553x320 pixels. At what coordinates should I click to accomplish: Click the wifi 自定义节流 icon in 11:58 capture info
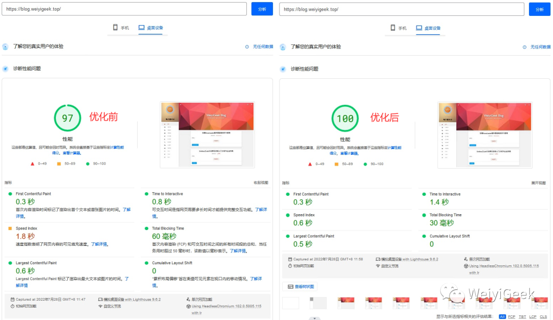[x=378, y=266]
